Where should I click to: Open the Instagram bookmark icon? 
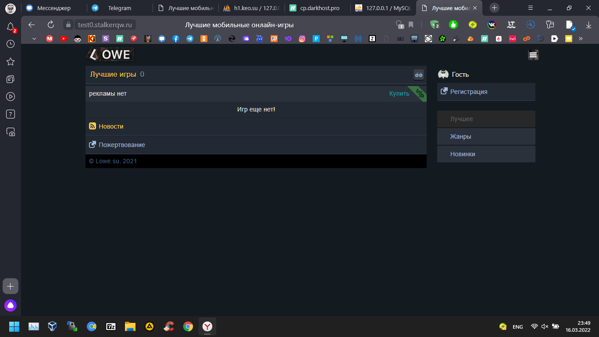point(302,39)
